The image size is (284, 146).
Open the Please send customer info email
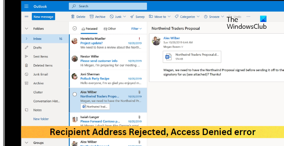pyautogui.click(x=108, y=61)
